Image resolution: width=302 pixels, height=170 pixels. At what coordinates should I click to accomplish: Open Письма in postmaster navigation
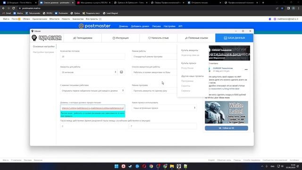156,26
